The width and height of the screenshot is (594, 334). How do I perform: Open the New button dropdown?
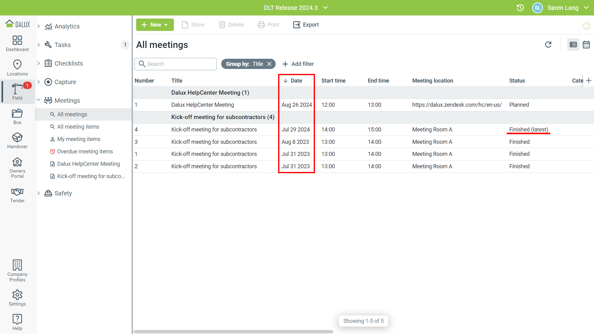coord(166,25)
